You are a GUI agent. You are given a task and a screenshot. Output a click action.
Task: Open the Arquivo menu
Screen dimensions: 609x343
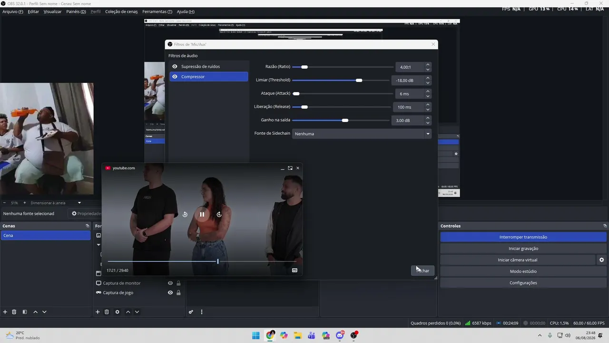(12, 11)
